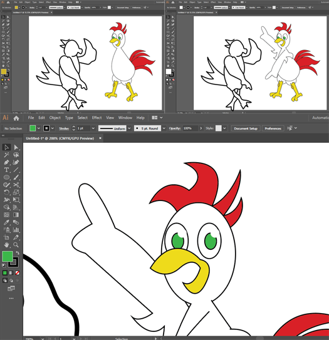Open the Stroke panel link
329x340 pixels.
point(64,128)
